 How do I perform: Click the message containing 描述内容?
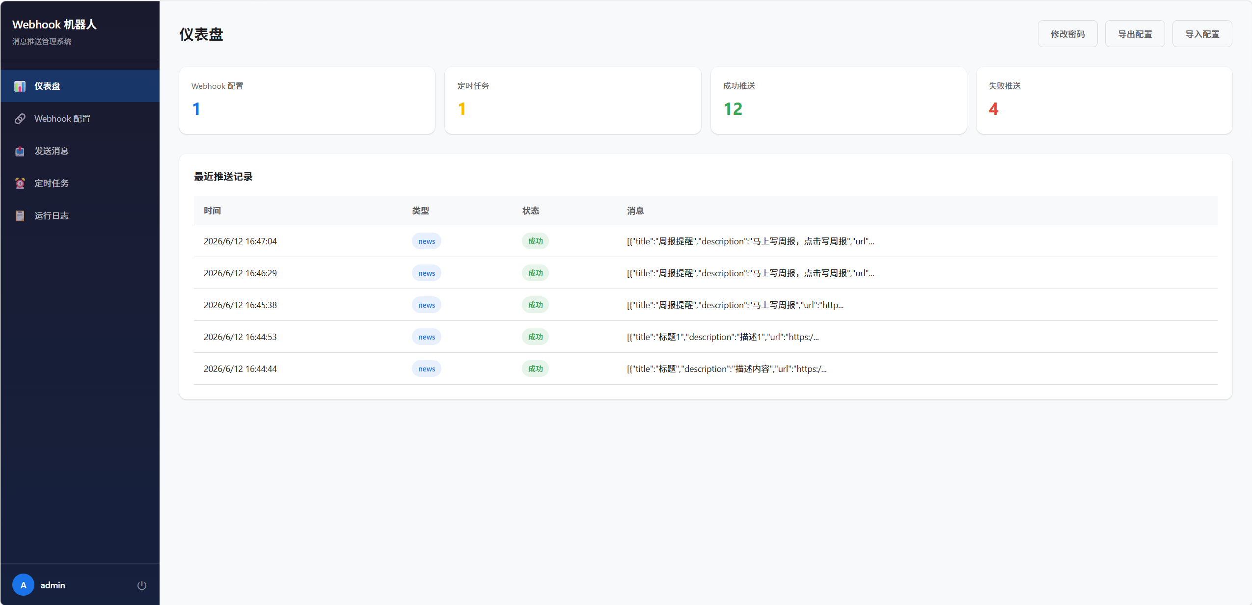pos(727,368)
